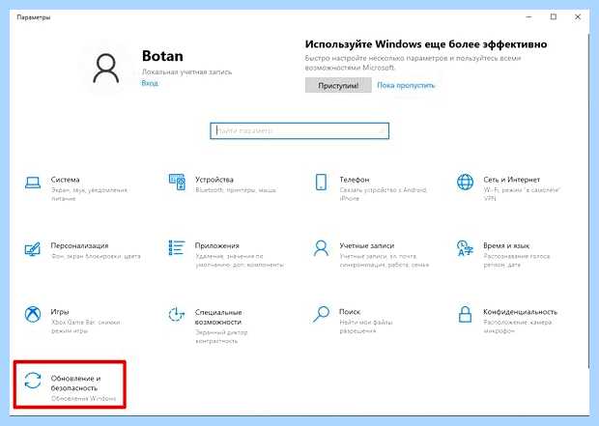Select the Конфиденциальность title text
Viewport: 599px width, 426px height.
[x=521, y=312]
